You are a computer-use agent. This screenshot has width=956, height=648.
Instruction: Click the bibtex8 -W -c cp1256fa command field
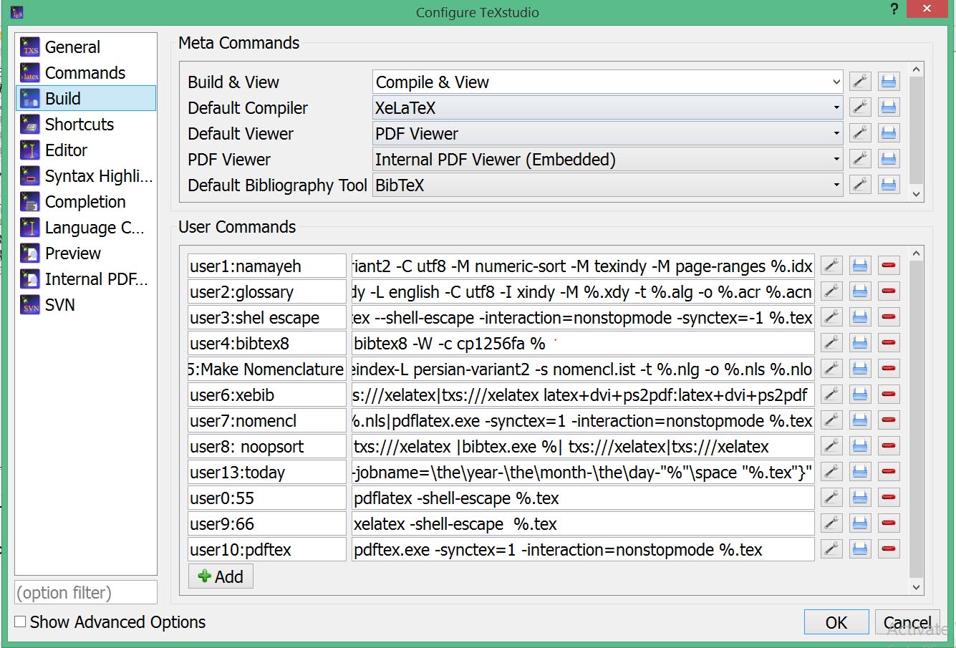point(583,343)
